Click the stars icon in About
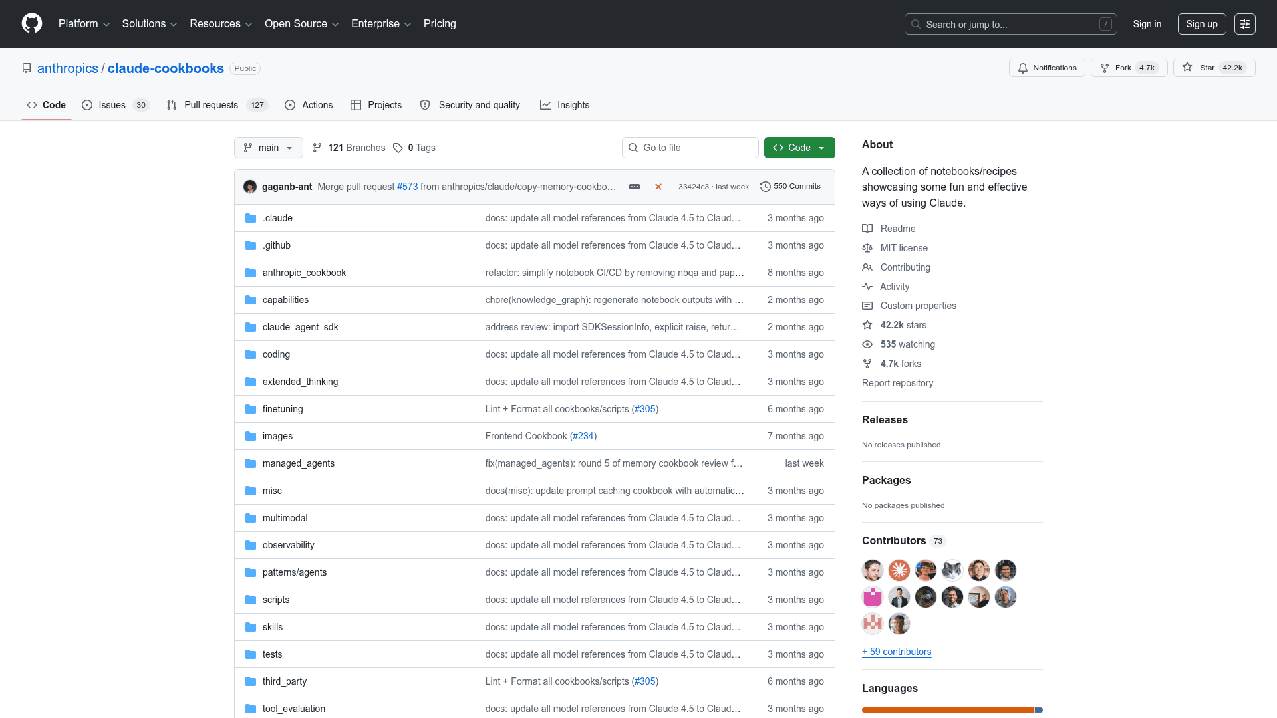This screenshot has height=718, width=1277. coord(867,325)
